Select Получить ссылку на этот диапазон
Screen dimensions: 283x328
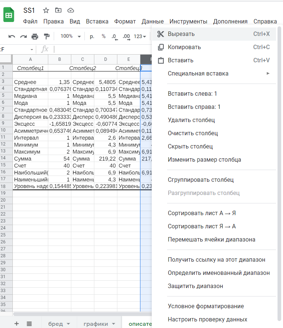click(214, 259)
